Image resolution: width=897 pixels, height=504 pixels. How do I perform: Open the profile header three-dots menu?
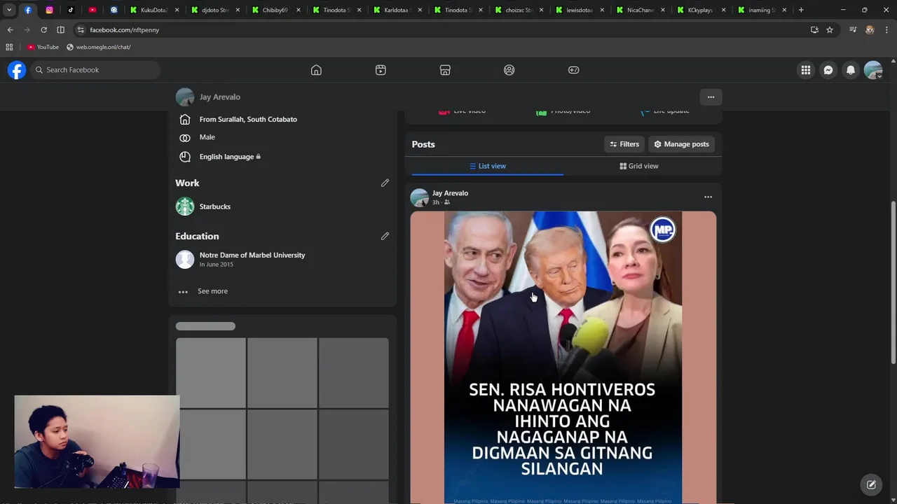pyautogui.click(x=711, y=97)
